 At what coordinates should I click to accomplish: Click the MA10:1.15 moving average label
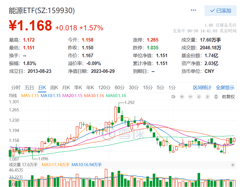51,95
